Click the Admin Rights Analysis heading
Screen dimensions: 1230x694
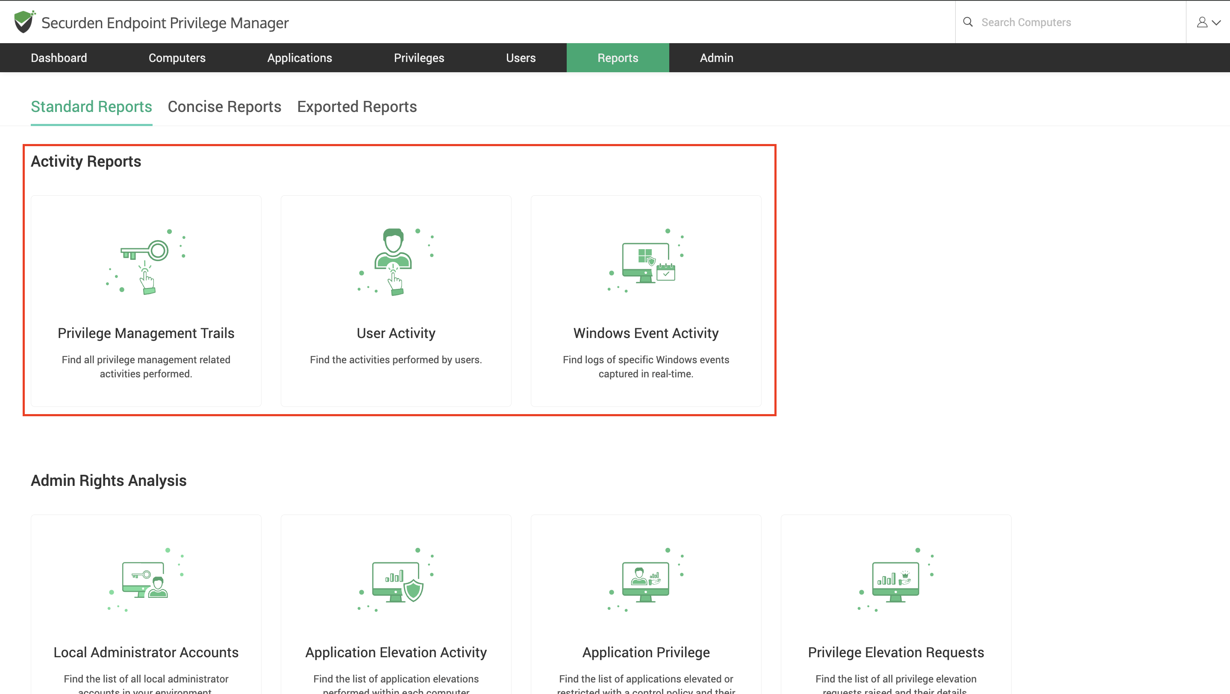109,480
